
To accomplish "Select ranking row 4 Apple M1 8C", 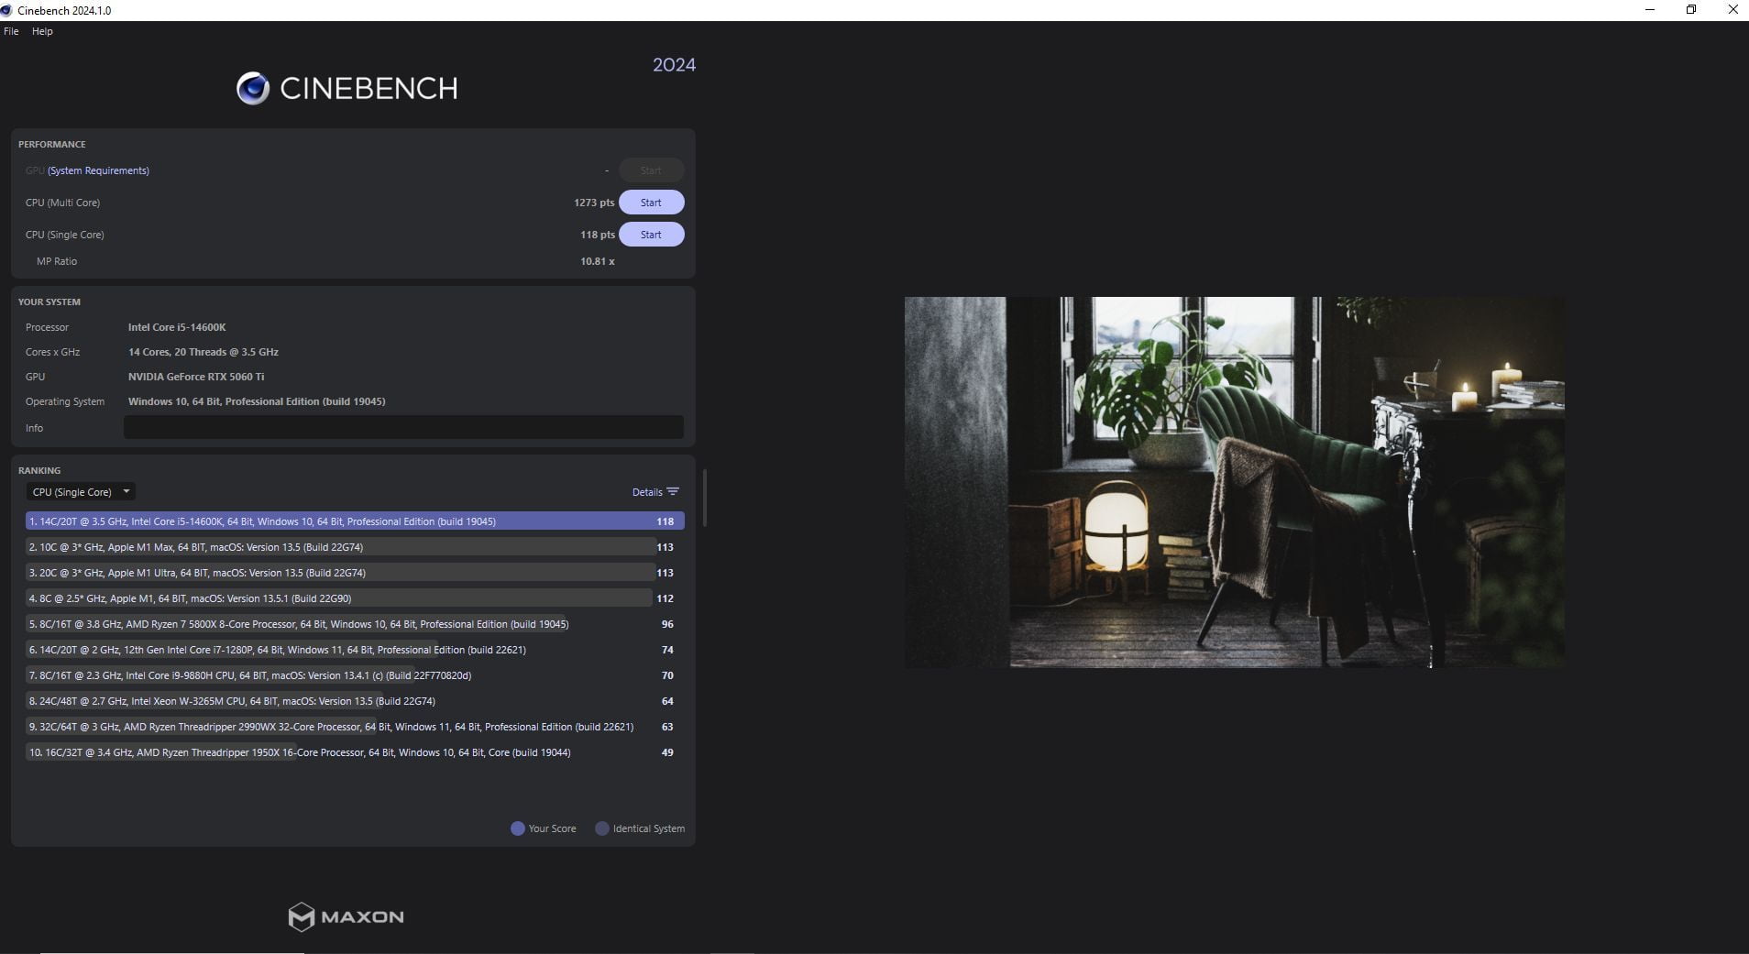I will pyautogui.click(x=355, y=598).
